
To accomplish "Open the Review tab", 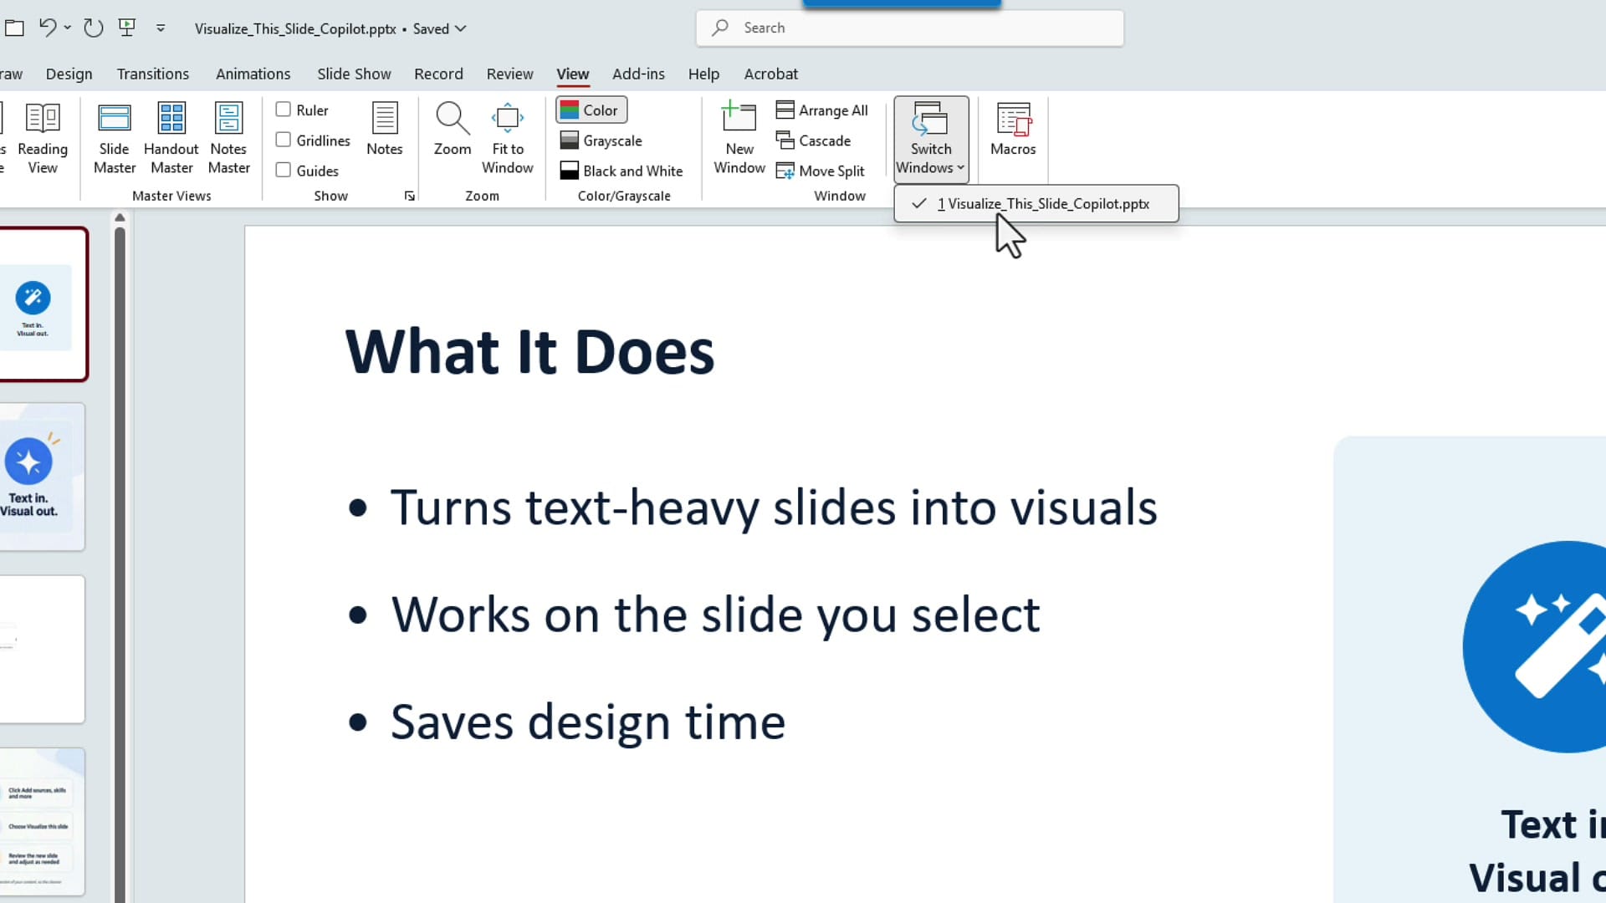I will (x=510, y=74).
